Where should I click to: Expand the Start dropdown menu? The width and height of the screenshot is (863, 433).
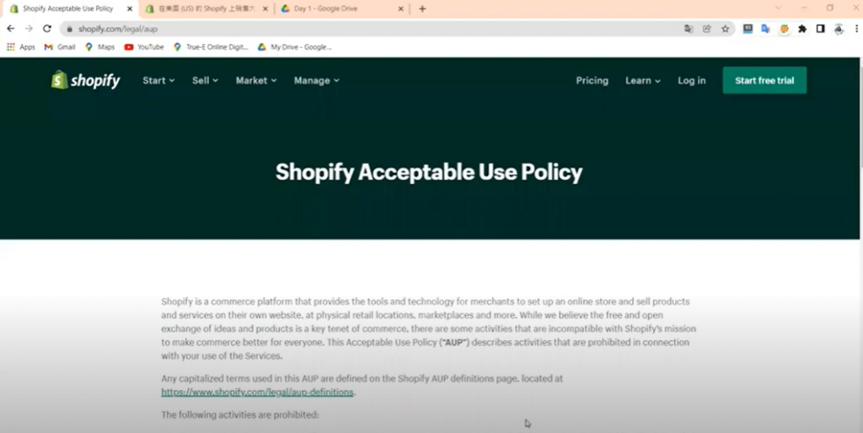[x=158, y=81]
